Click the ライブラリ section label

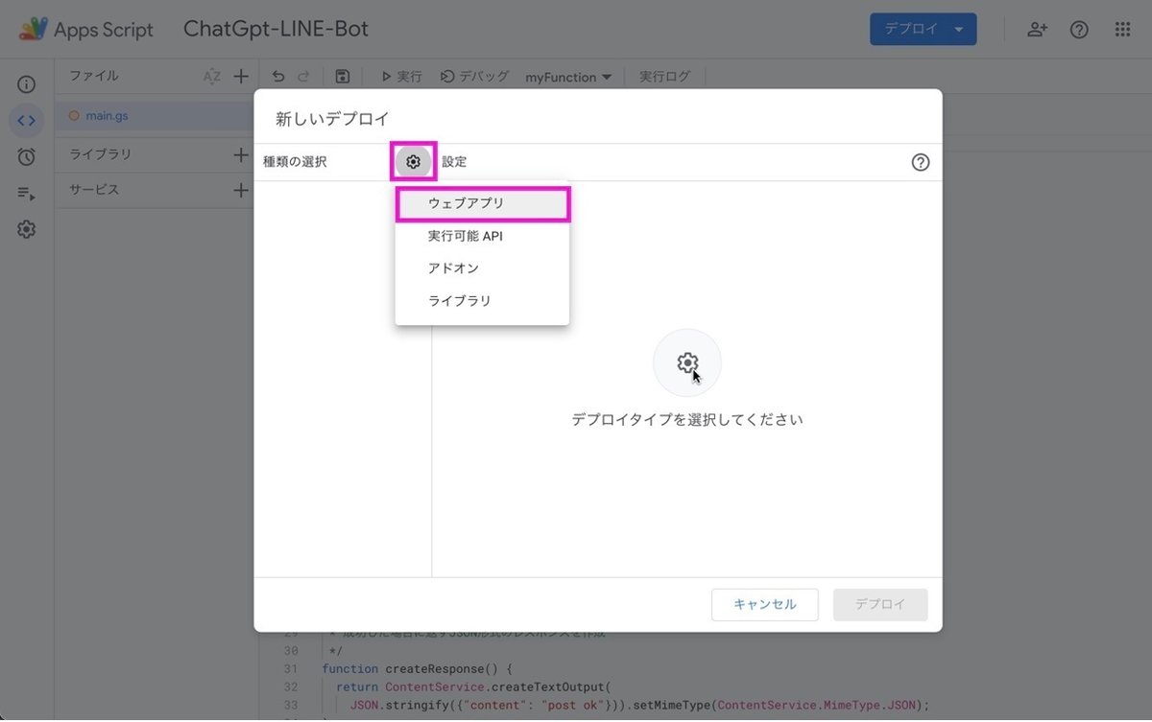(x=100, y=154)
